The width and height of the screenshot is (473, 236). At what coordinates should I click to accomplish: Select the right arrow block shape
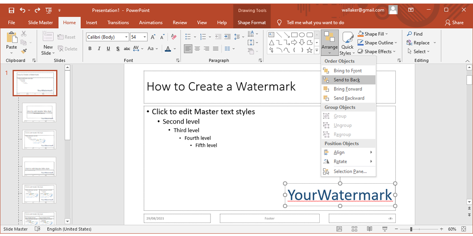click(294, 42)
